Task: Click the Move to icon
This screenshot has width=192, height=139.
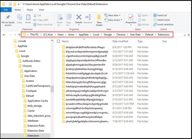Action: tap(60, 17)
